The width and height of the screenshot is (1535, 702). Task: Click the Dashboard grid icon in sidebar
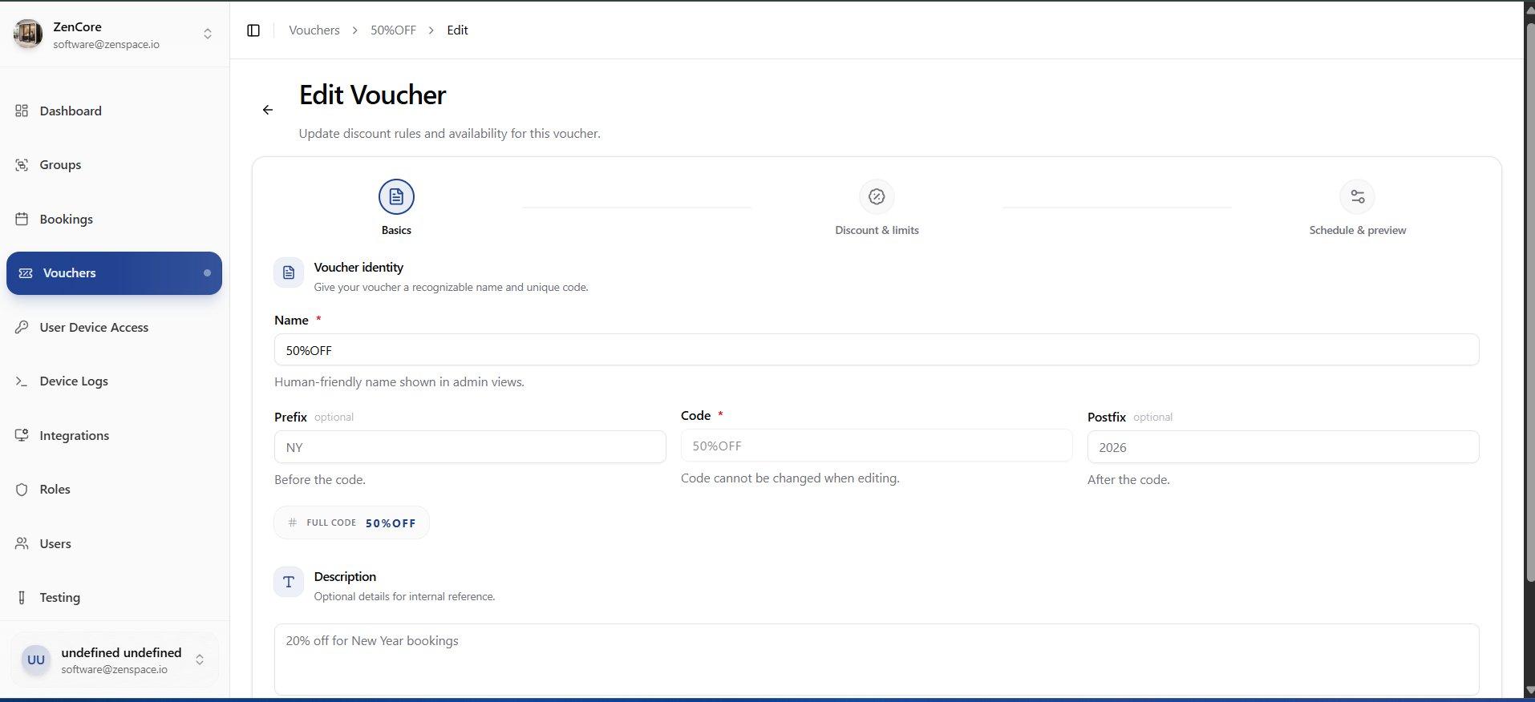(x=22, y=111)
